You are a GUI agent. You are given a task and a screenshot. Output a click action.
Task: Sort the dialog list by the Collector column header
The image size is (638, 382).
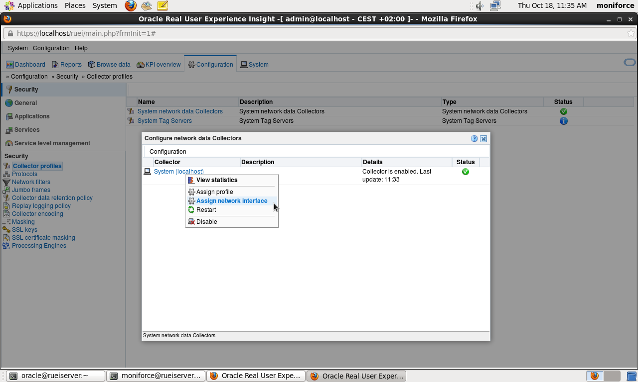click(x=196, y=162)
